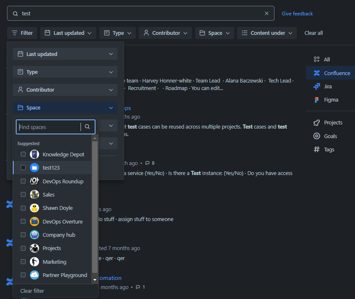
Task: Check the DevOps Roundup checkbox
Action: [x=23, y=181]
